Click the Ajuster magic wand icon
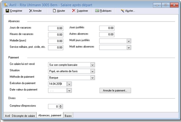Image resolution: width=181 pixels, height=122 pixels. (x=123, y=11)
